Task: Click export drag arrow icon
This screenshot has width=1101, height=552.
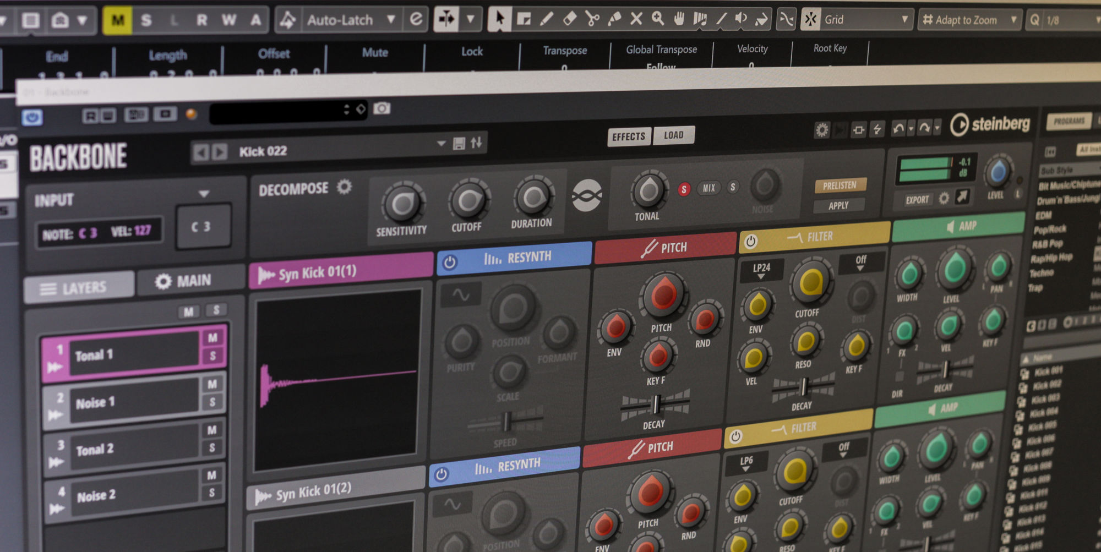Action: pyautogui.click(x=962, y=196)
